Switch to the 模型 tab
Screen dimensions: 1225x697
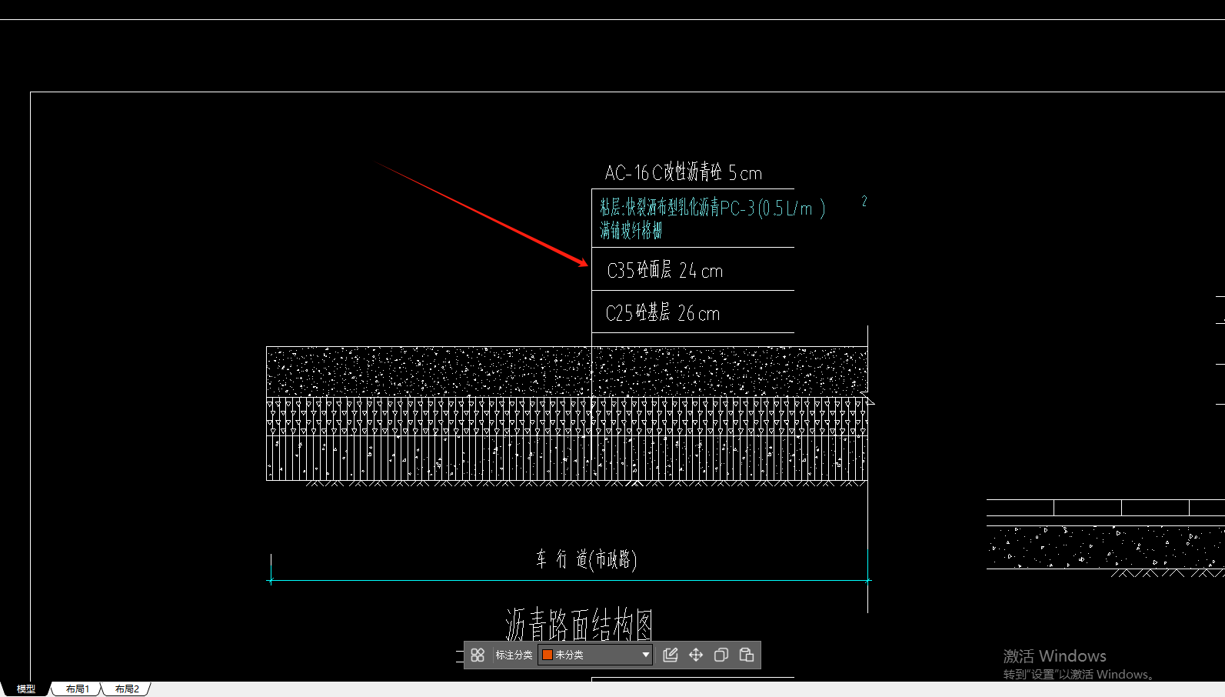25,689
